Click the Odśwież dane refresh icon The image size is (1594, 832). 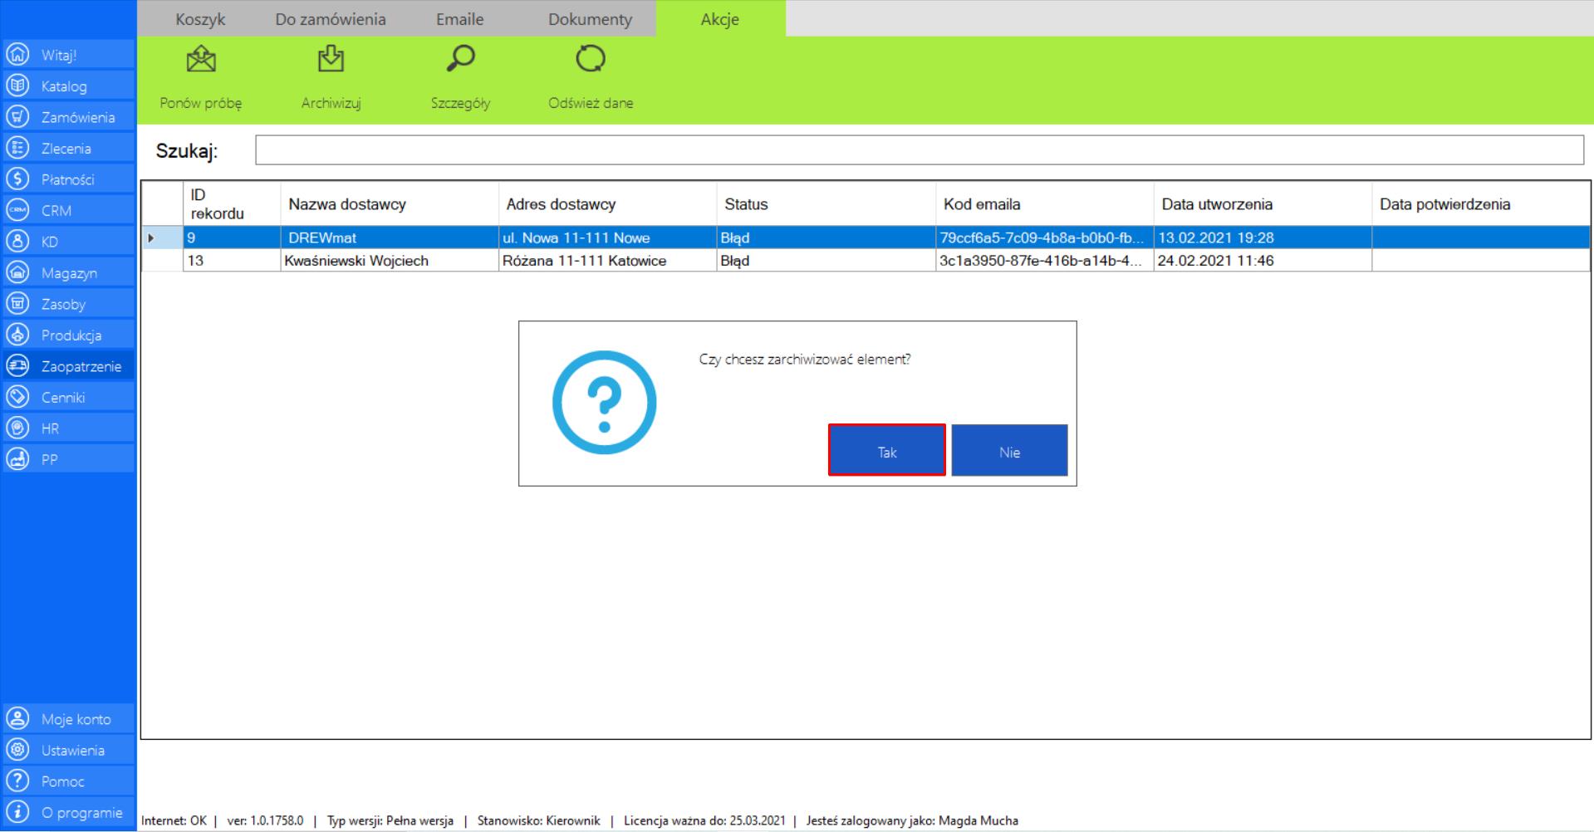coord(591,59)
